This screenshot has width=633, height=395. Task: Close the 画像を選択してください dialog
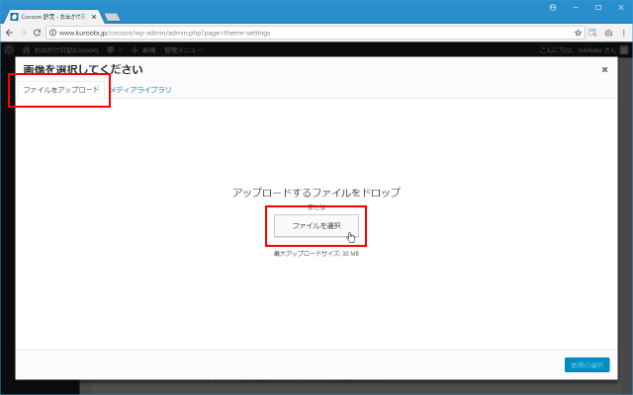(604, 70)
